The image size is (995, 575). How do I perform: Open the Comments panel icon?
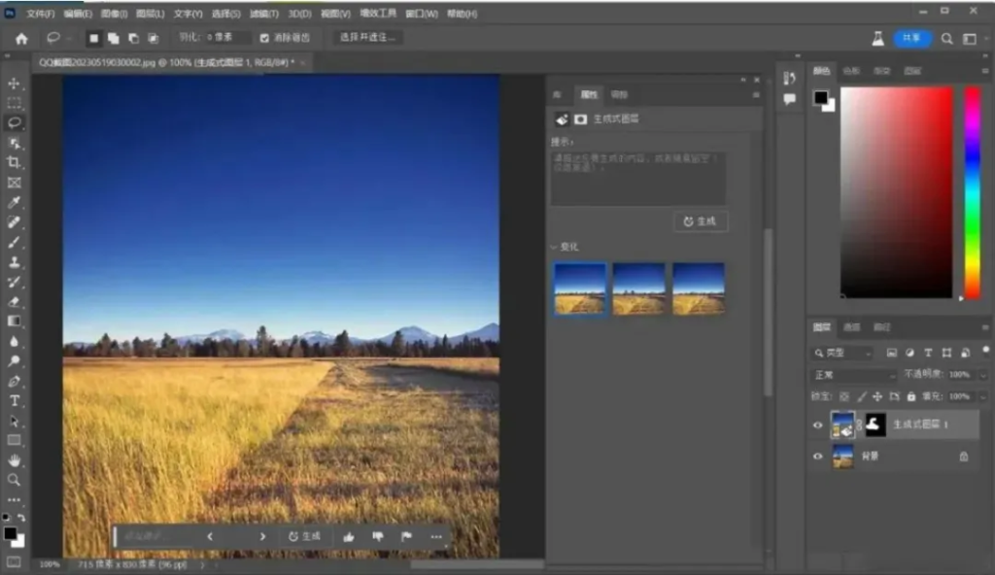coord(789,99)
